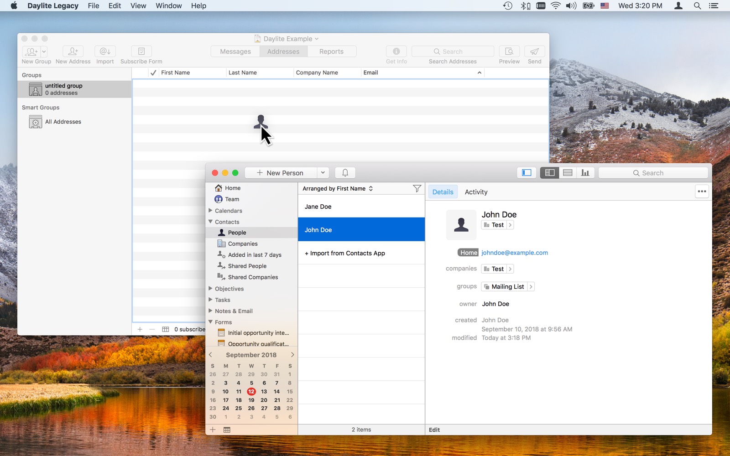
Task: Focus the Search Addresses field
Action: 453,52
